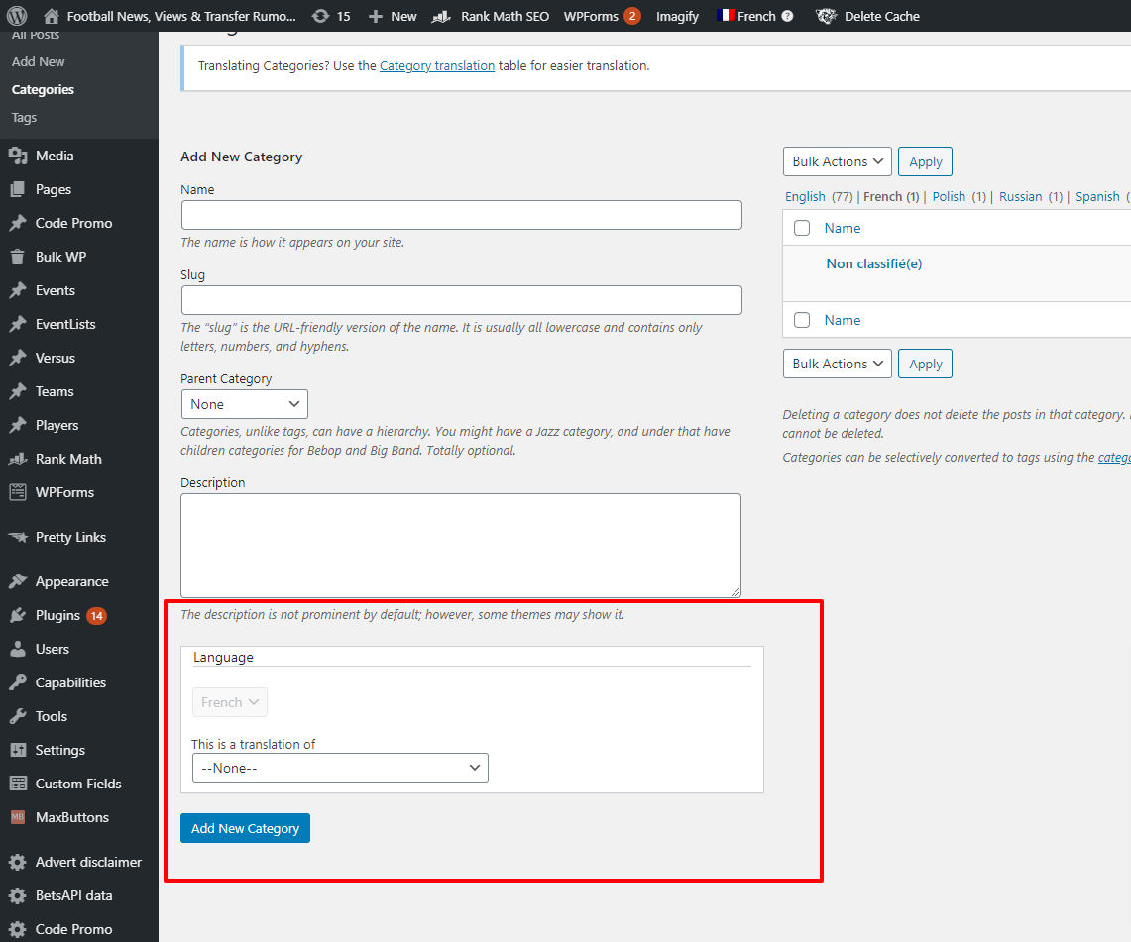Open the Category translation link
Screen dimensions: 1131x942
pyautogui.click(x=436, y=66)
